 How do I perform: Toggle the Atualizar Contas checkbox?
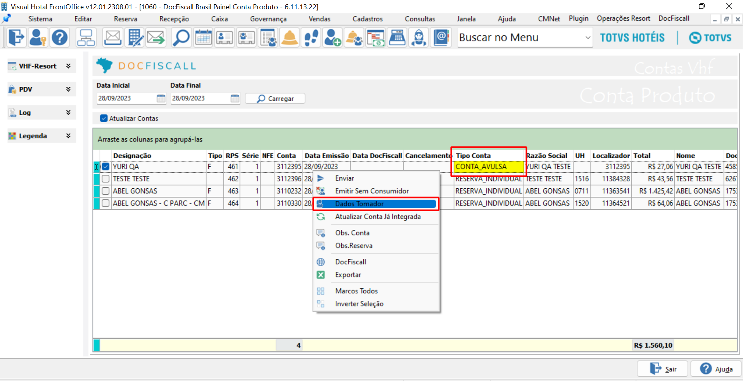click(x=104, y=118)
